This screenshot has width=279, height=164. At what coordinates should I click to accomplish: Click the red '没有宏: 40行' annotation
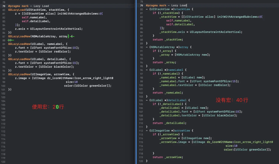click(x=232, y=100)
